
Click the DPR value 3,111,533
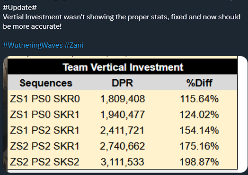click(x=123, y=162)
